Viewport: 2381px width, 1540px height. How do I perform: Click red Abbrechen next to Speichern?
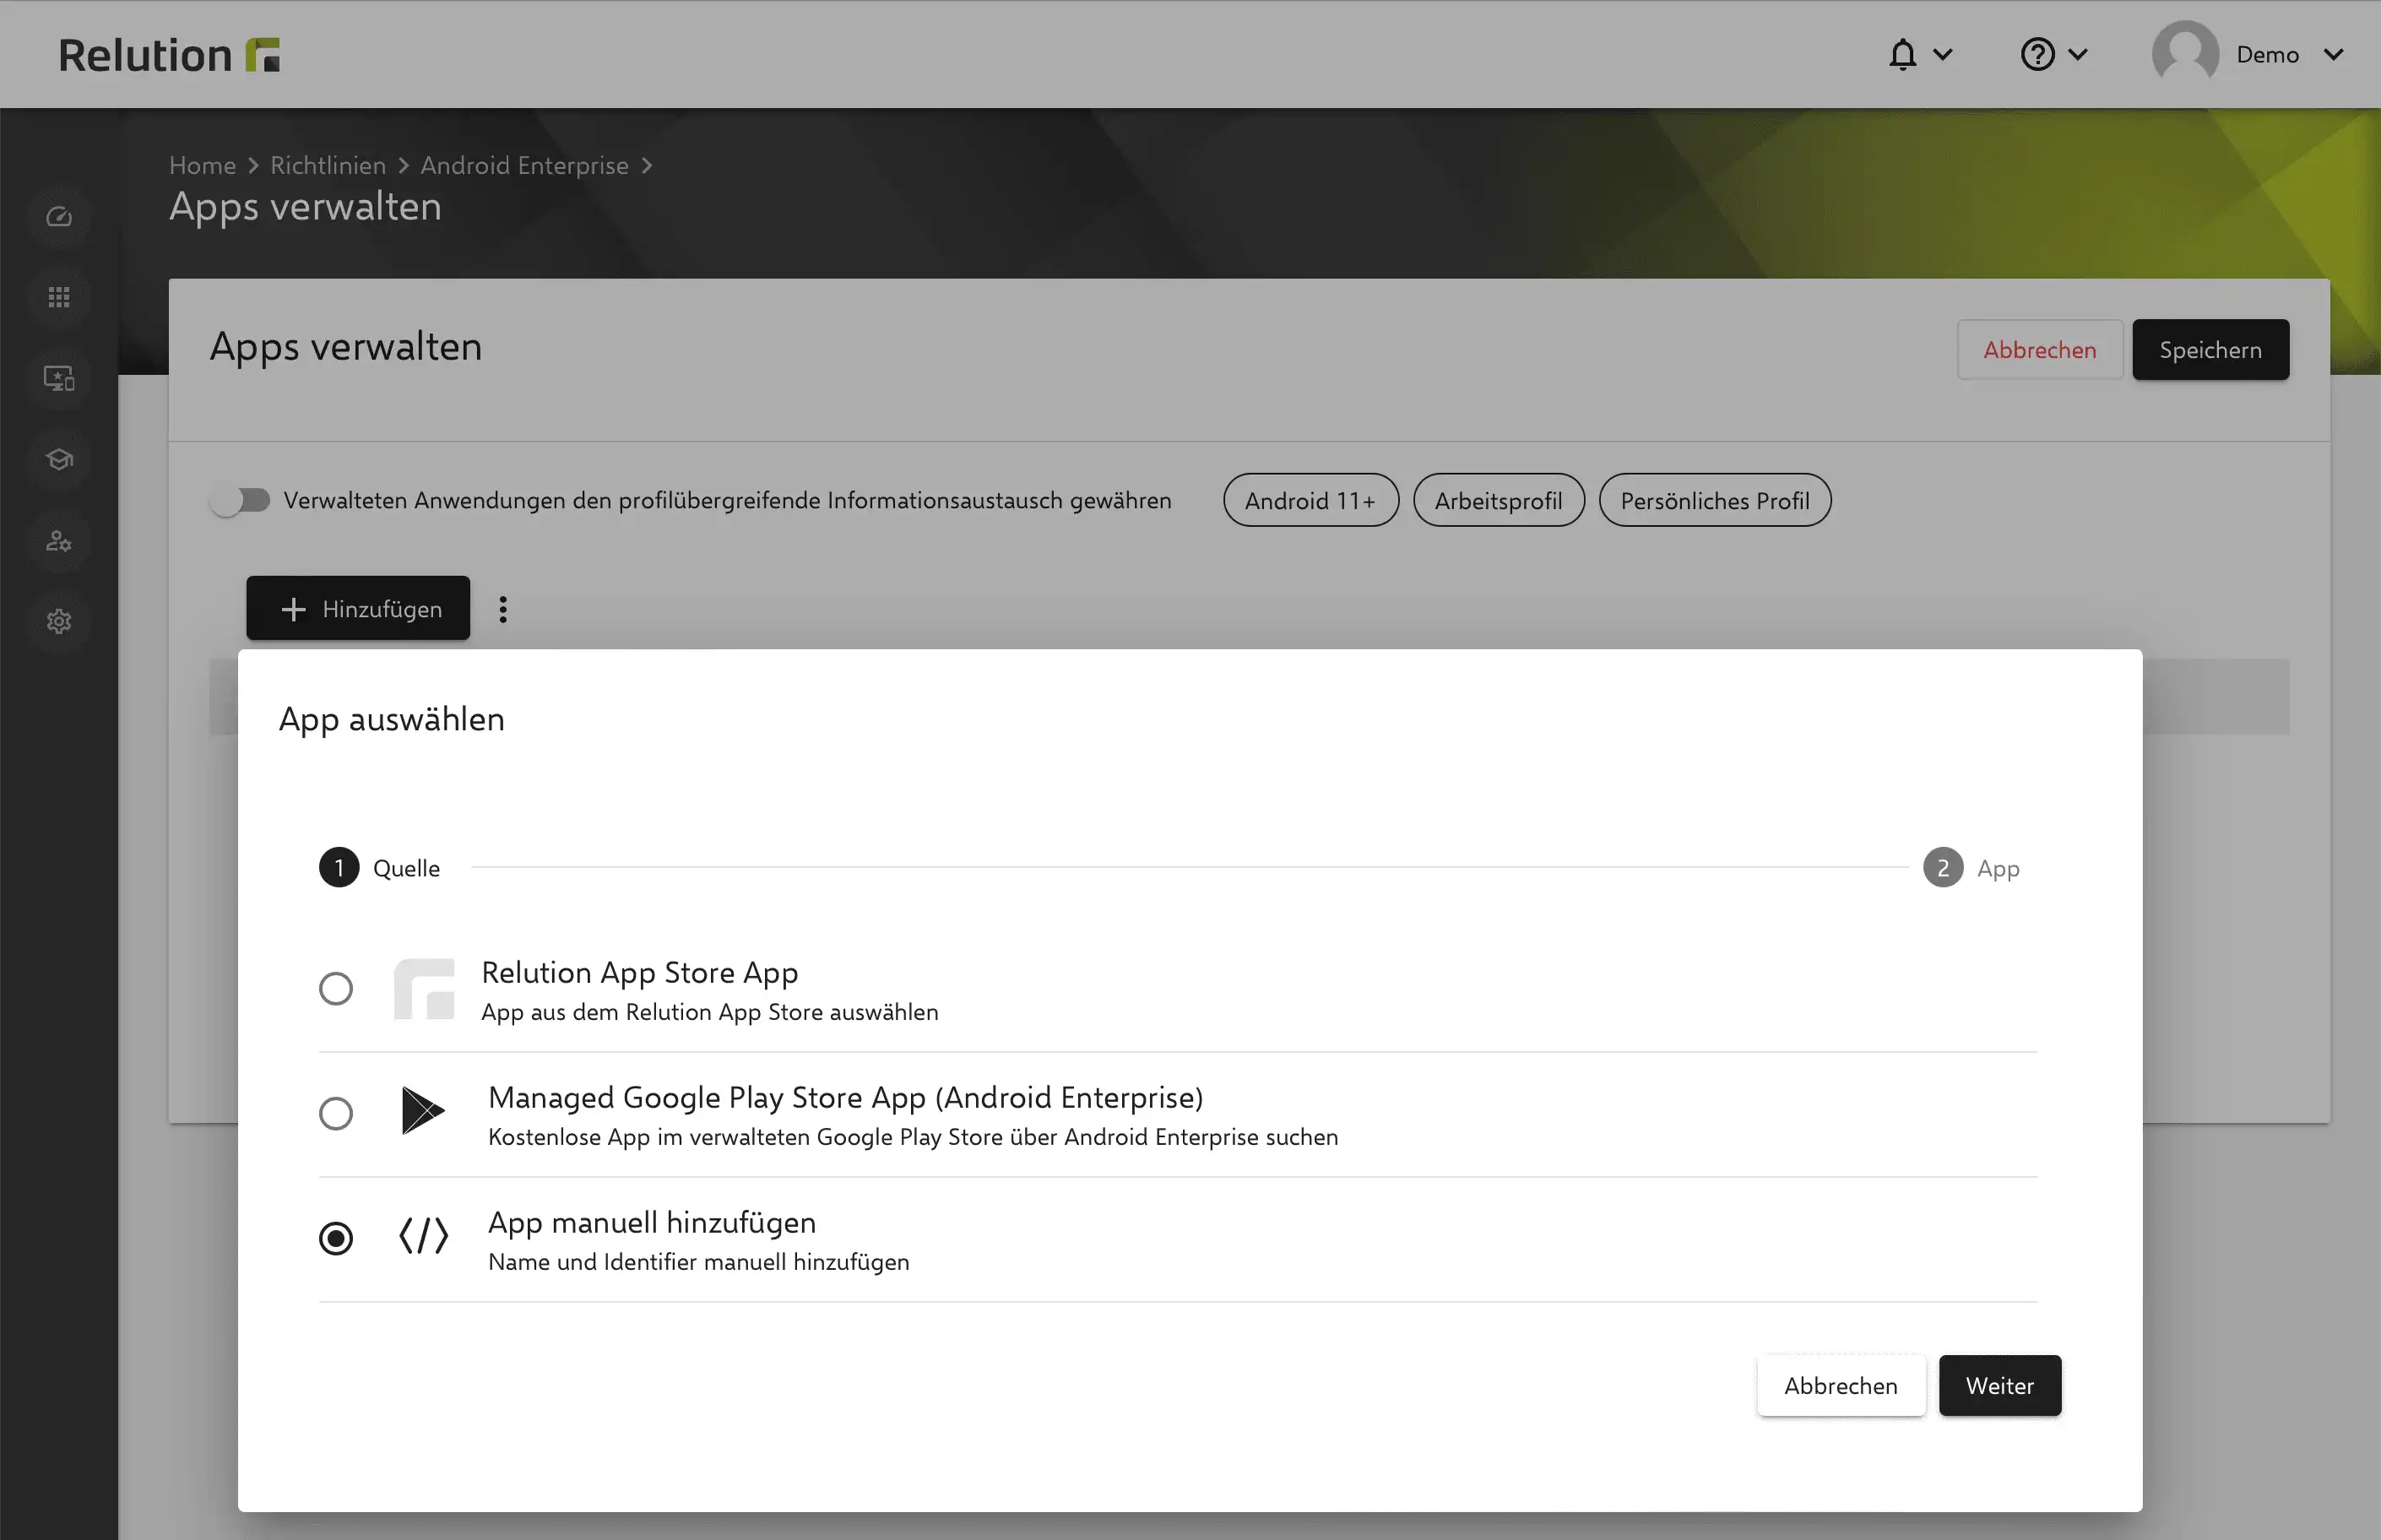click(x=2040, y=349)
